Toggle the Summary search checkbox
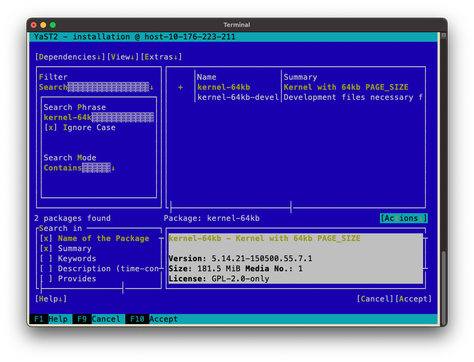Screen dimensions: 474x362 coord(46,249)
